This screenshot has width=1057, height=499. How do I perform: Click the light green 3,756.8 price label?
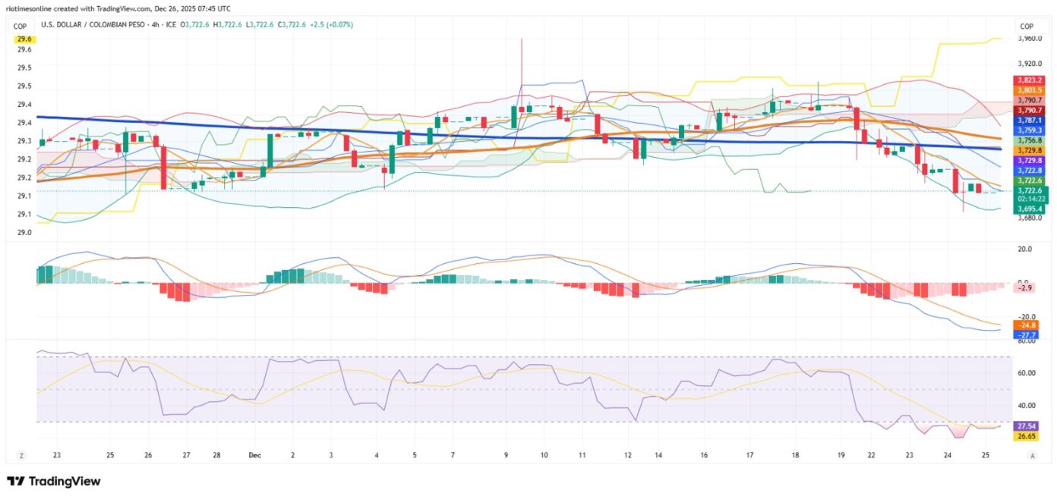coord(1028,140)
